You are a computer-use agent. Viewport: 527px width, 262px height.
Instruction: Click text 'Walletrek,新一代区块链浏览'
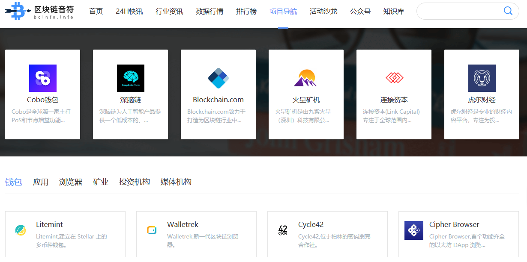click(x=203, y=237)
